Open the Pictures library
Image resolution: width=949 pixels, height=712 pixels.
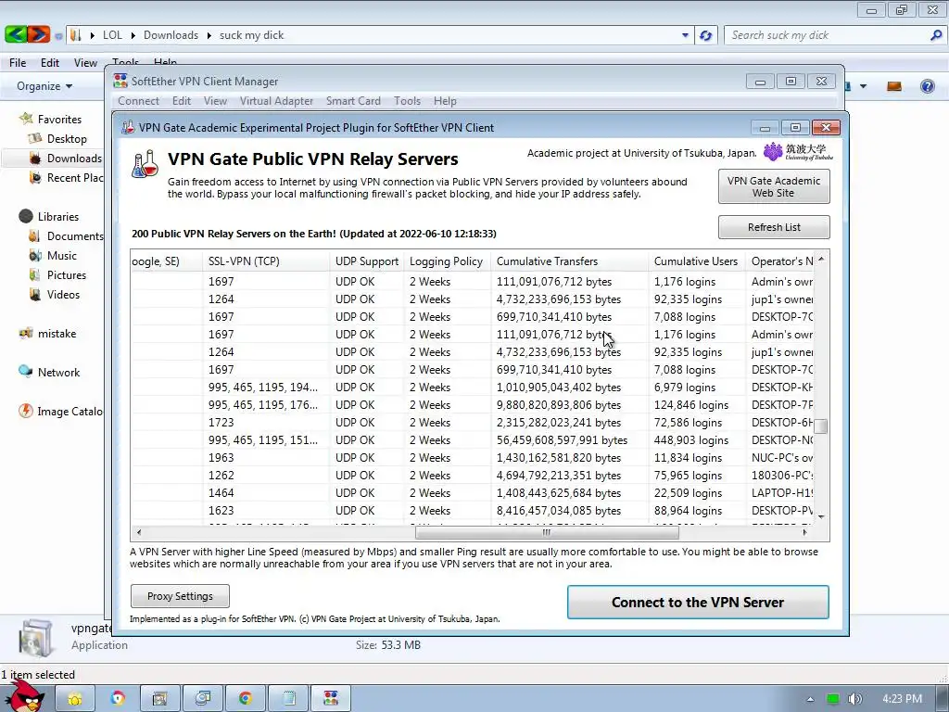pyautogui.click(x=57, y=274)
